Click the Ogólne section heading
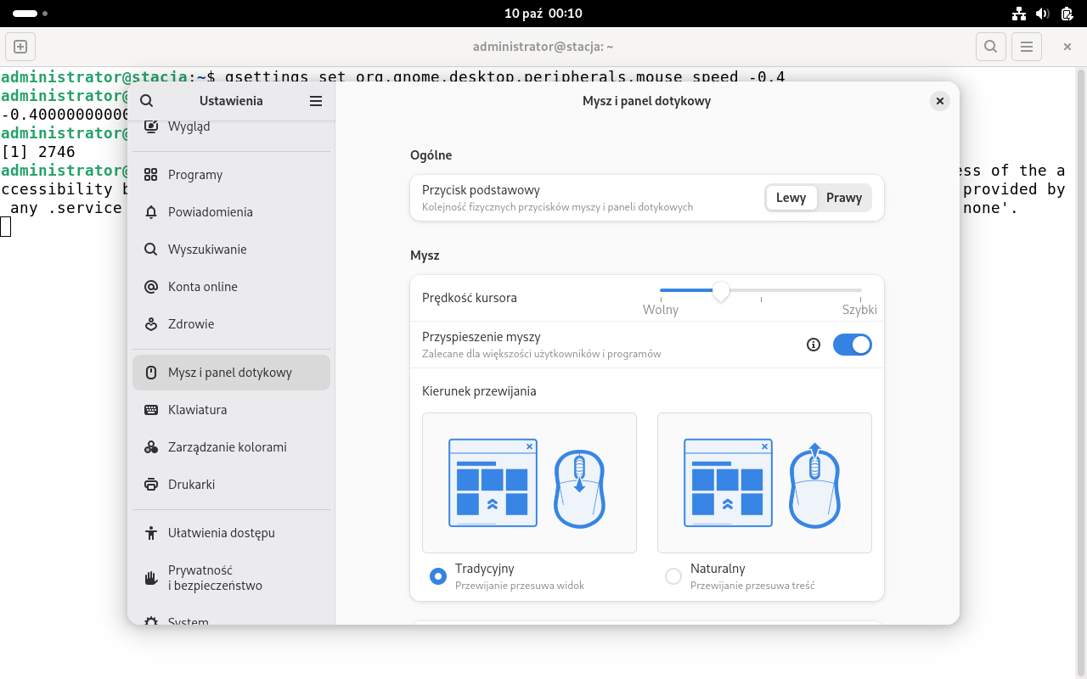The height and width of the screenshot is (679, 1087). [431, 155]
